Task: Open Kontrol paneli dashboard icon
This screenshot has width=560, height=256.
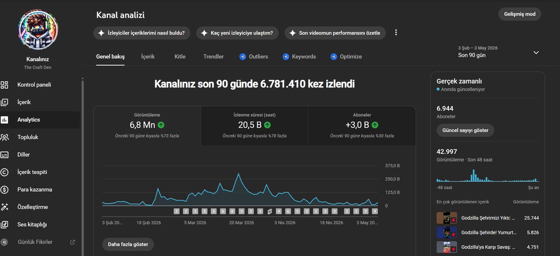Action: point(5,85)
